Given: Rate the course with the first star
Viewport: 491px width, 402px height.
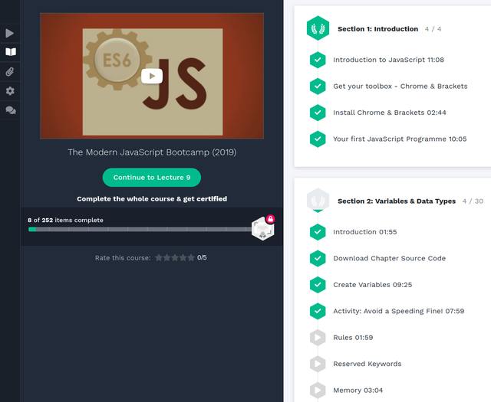Looking at the screenshot, I should [159, 257].
